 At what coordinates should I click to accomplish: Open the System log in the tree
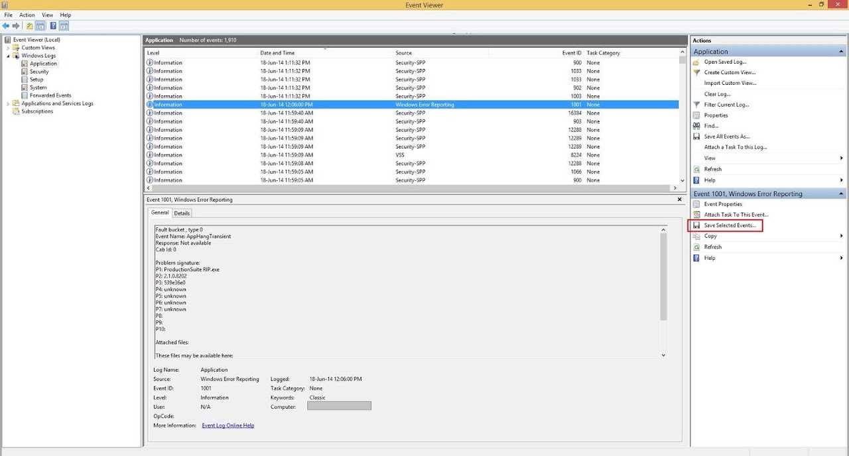(x=38, y=87)
